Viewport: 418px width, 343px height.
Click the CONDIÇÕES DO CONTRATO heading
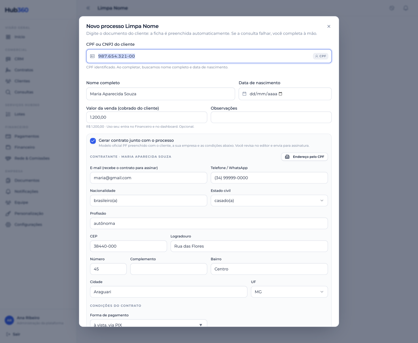[x=115, y=306]
